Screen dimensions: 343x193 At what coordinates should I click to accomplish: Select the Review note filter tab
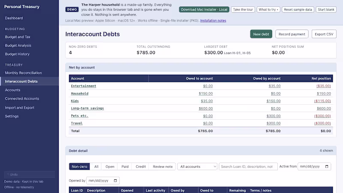tap(162, 166)
